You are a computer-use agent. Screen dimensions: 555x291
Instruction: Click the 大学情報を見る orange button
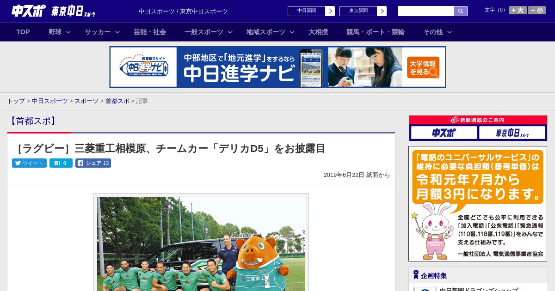pyautogui.click(x=423, y=67)
